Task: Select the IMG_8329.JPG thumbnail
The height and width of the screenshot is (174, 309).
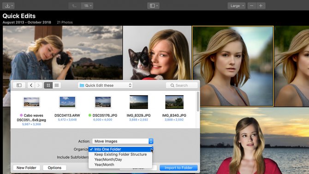Action: point(139,102)
